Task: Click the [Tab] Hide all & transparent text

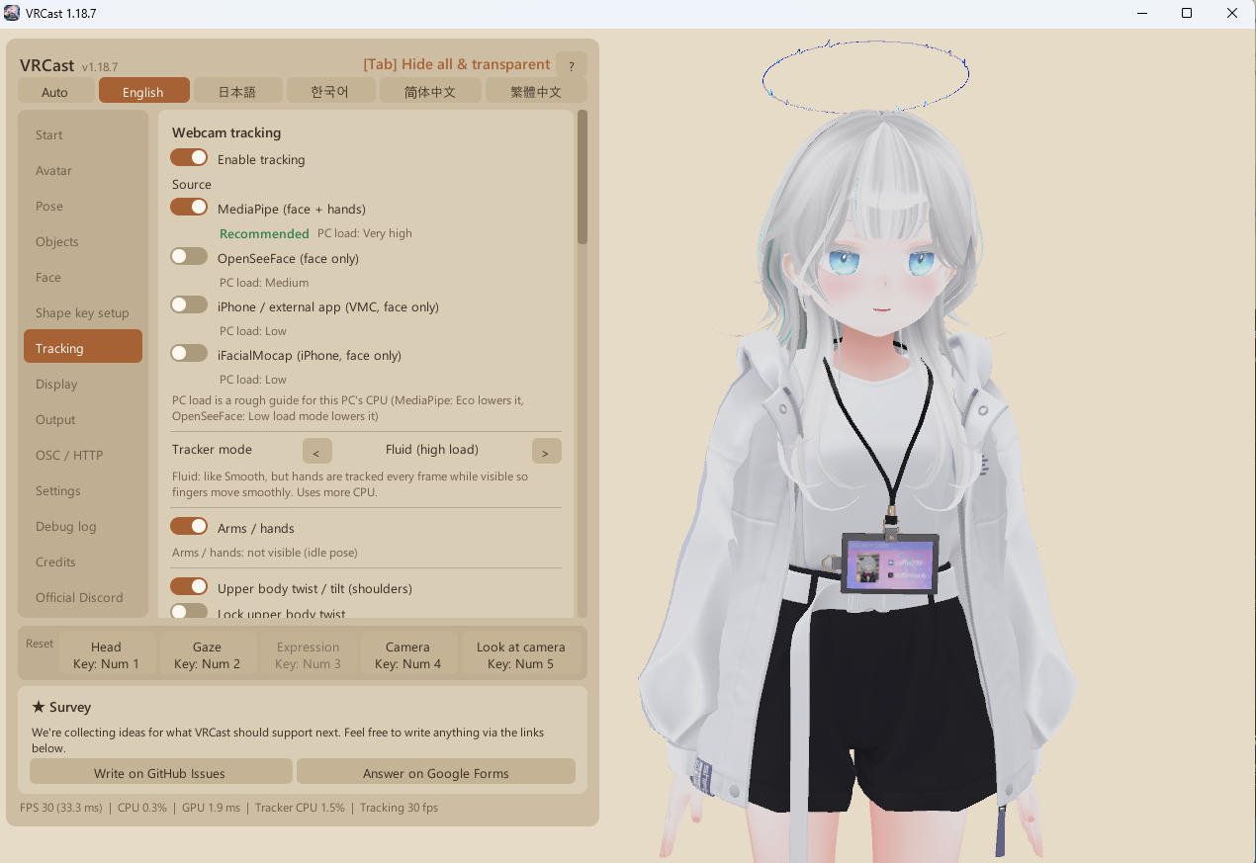Action: [457, 64]
